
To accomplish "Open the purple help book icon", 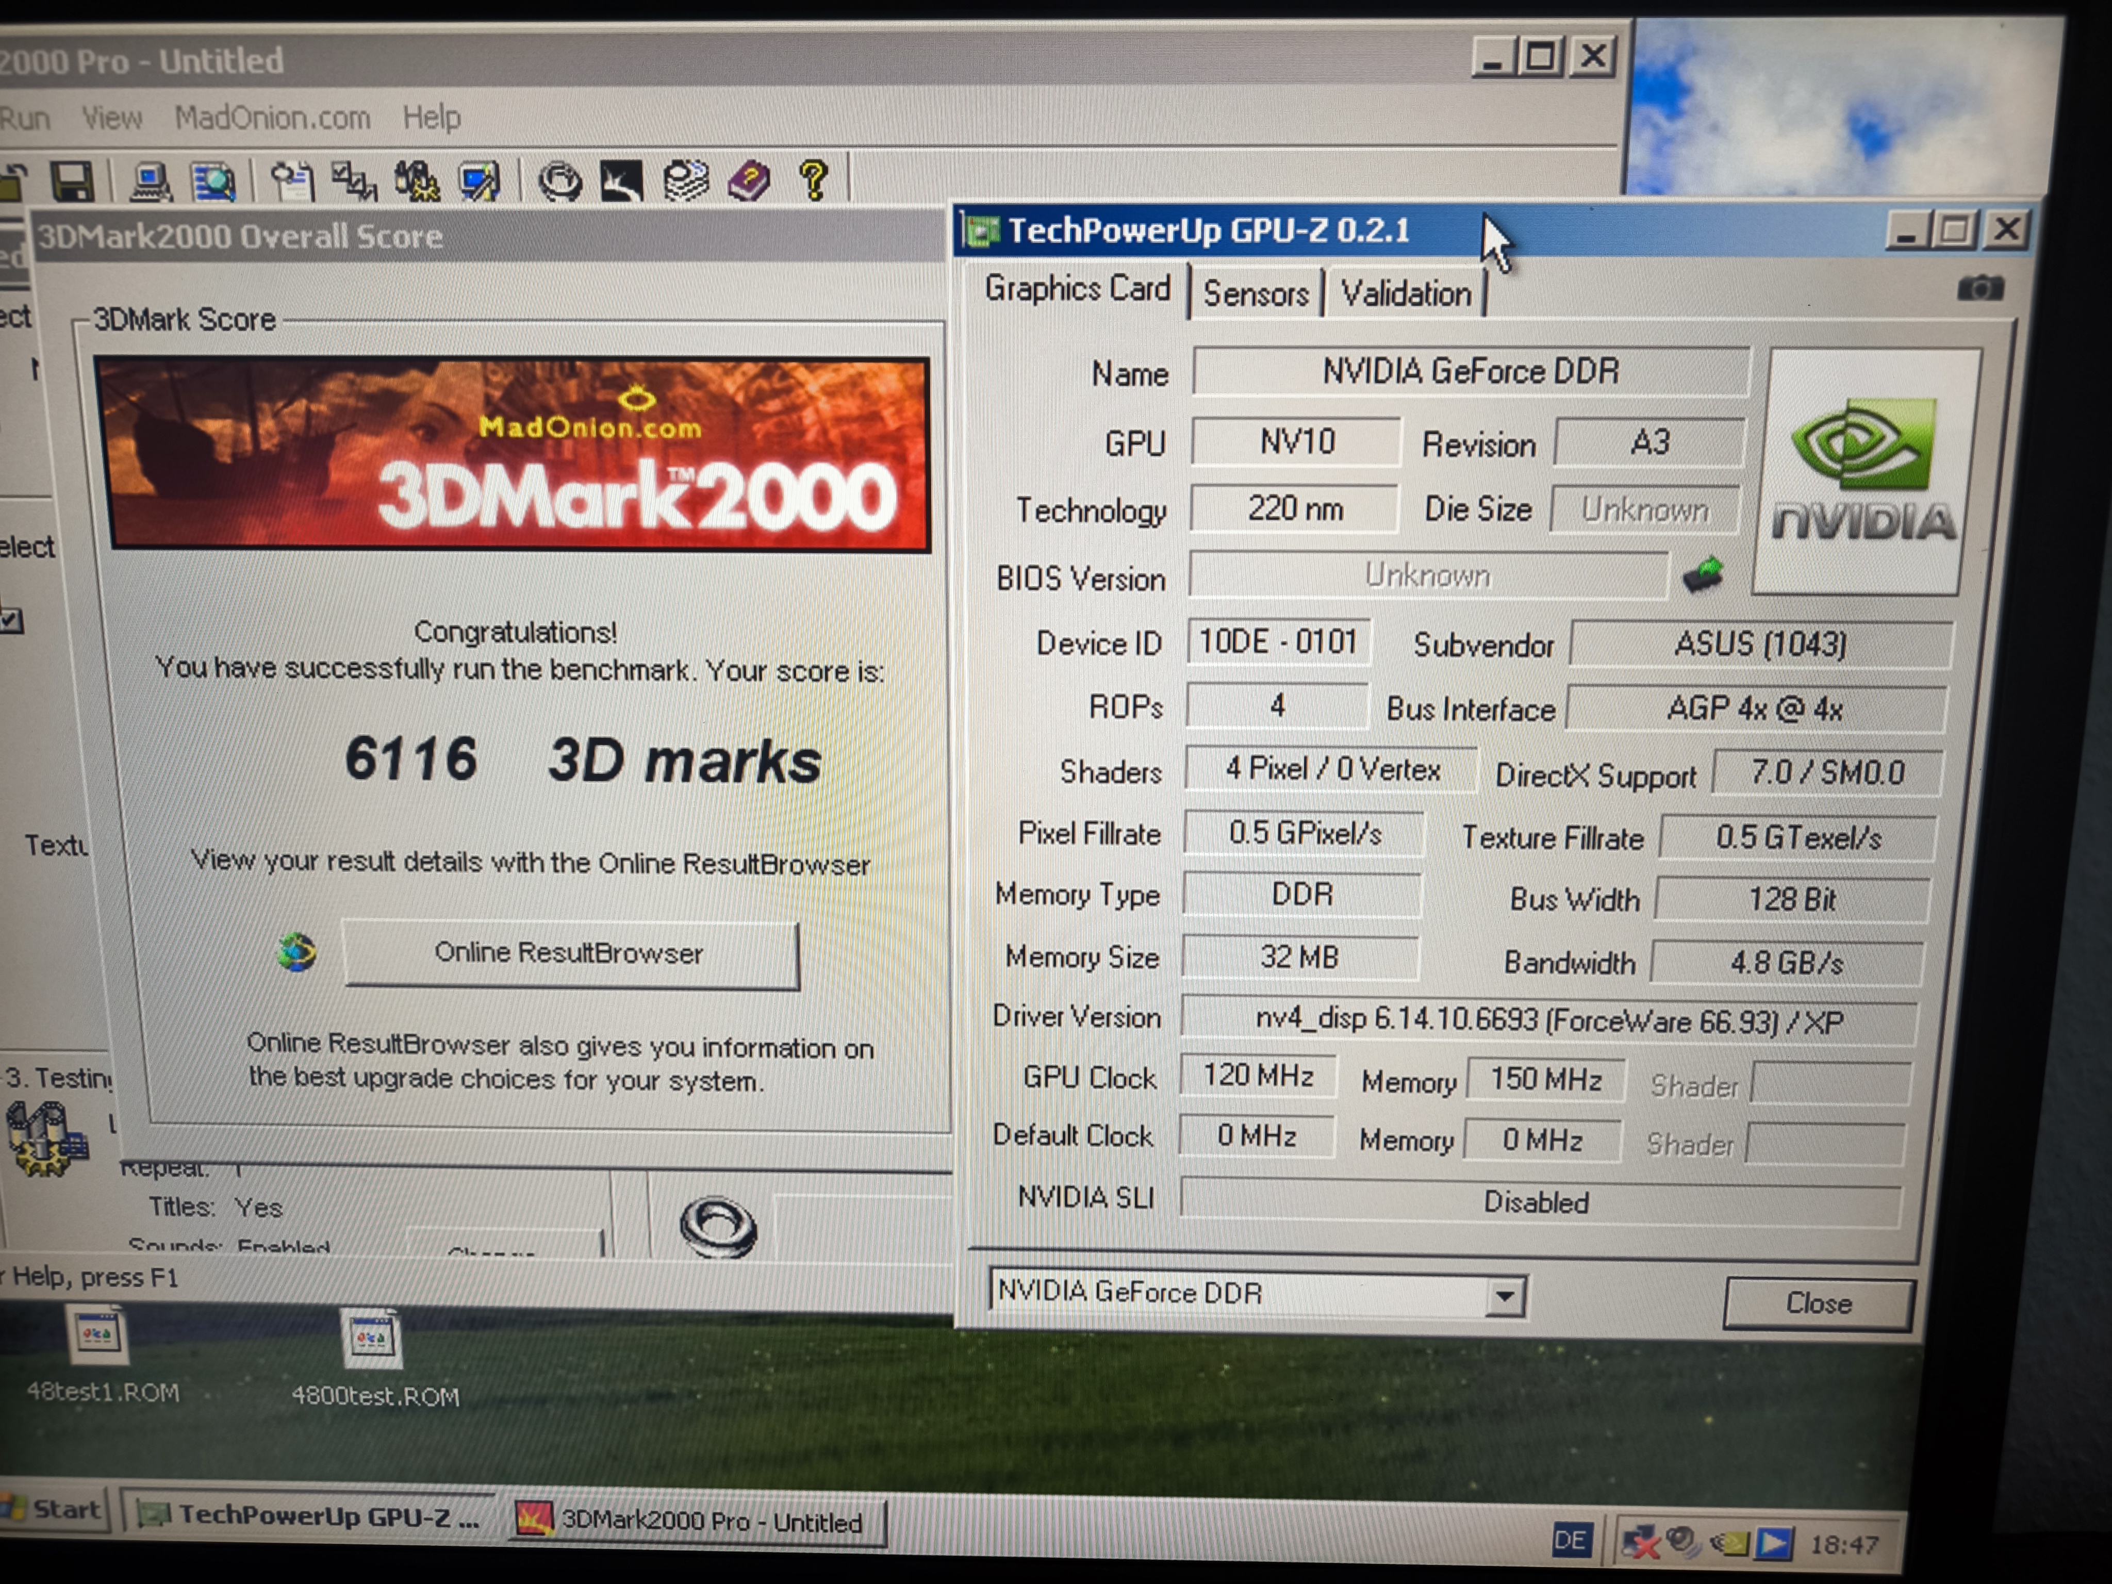I will click(x=749, y=179).
